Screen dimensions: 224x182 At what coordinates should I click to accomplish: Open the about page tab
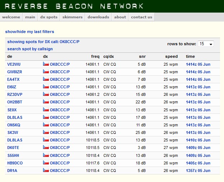pyautogui.click(x=120, y=17)
